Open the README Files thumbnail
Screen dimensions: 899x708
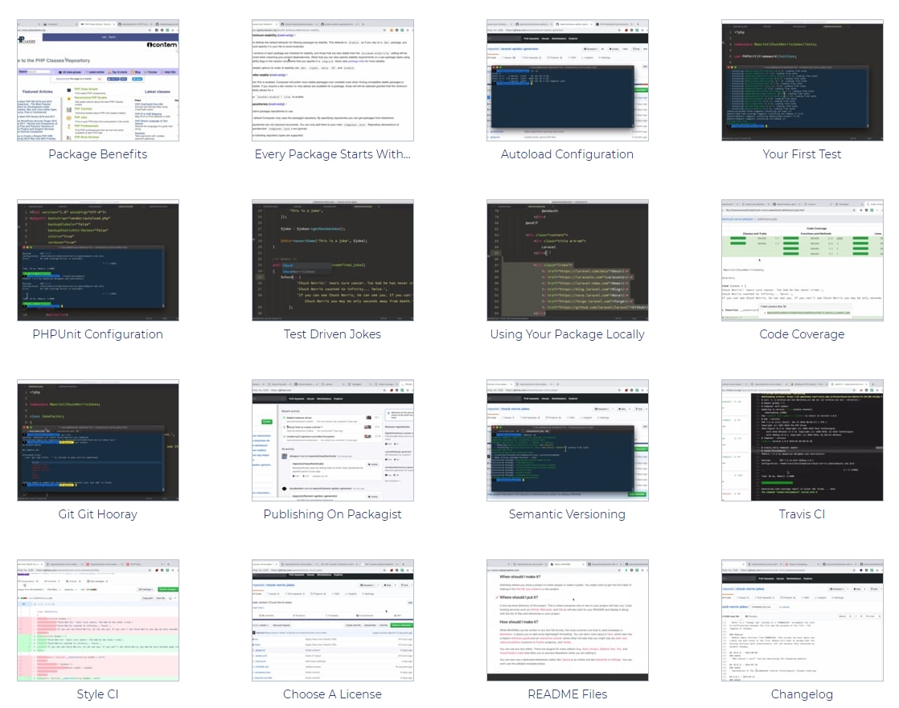(568, 620)
